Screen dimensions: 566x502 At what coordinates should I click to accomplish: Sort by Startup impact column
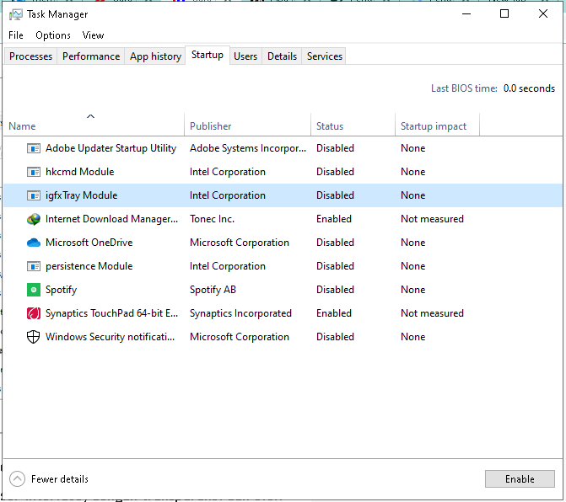click(433, 126)
